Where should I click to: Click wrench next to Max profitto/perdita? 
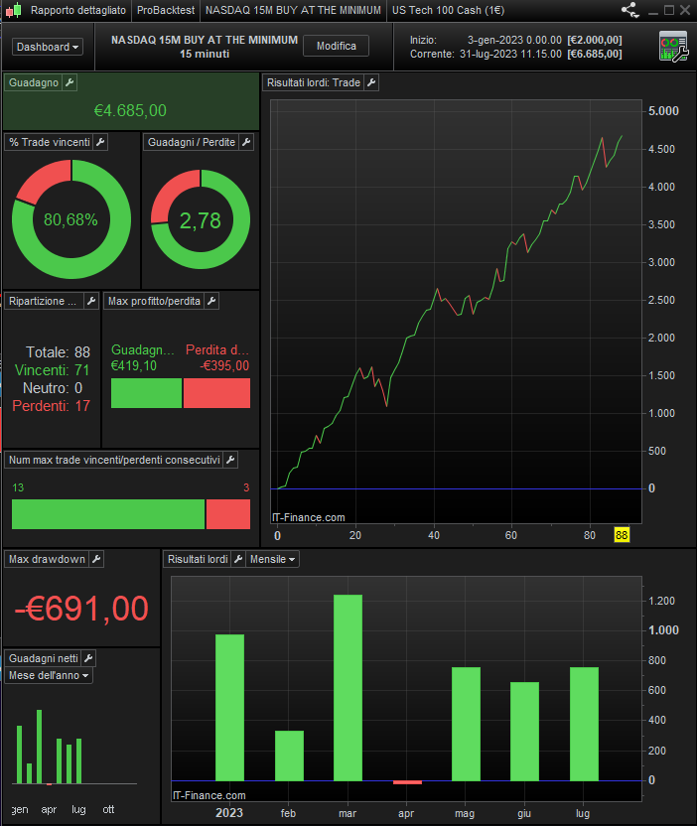pyautogui.click(x=211, y=302)
